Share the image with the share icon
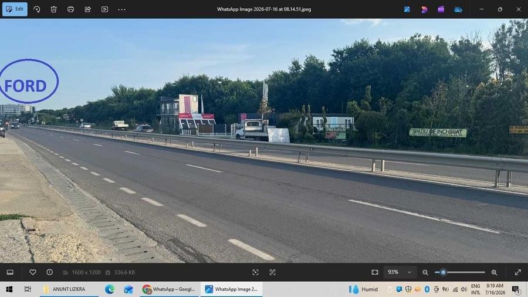The image size is (528, 297). [87, 9]
